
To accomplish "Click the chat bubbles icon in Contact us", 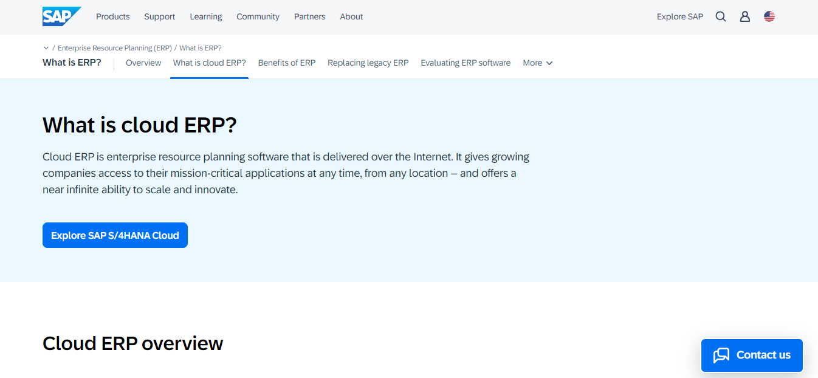I will point(721,356).
